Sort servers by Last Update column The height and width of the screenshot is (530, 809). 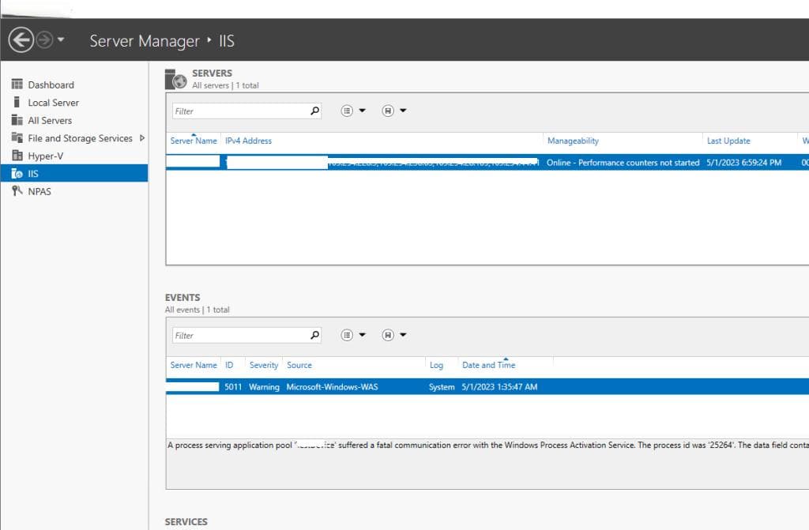728,141
